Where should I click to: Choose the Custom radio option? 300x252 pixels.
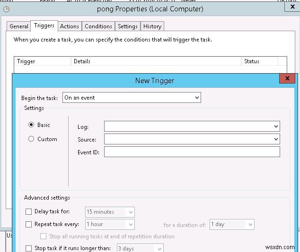point(31,139)
